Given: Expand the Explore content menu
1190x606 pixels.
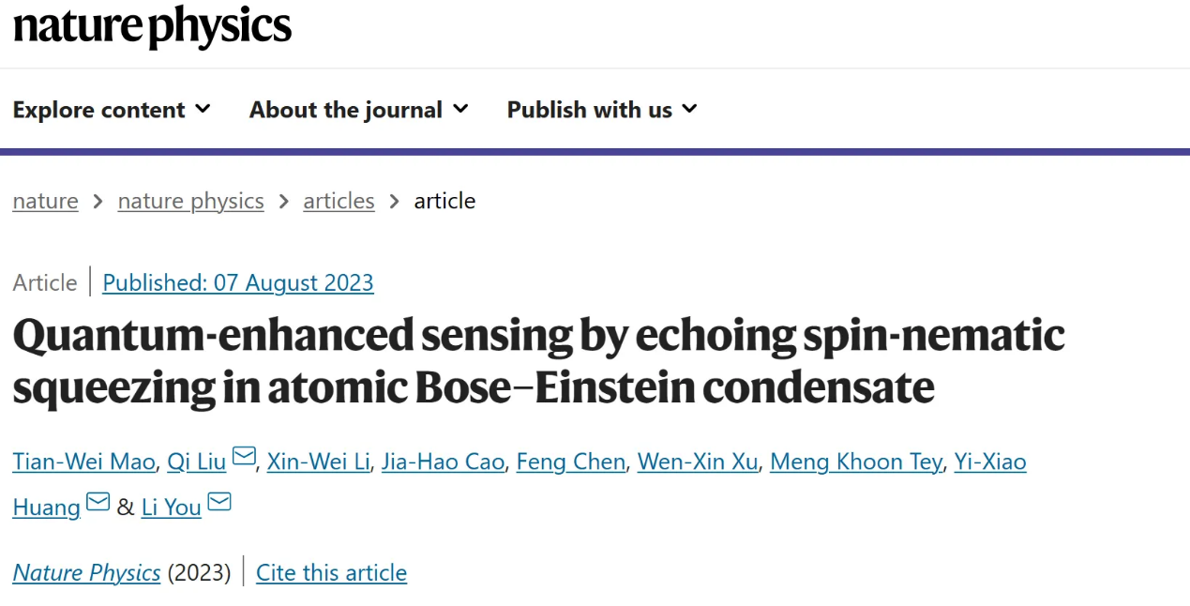Looking at the screenshot, I should click(x=112, y=110).
